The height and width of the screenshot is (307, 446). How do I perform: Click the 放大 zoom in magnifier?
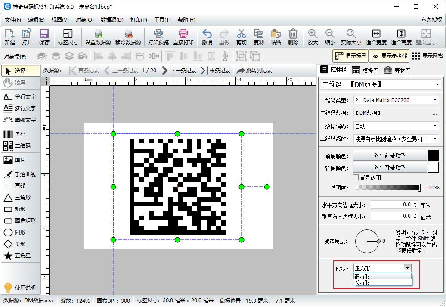coord(313,37)
